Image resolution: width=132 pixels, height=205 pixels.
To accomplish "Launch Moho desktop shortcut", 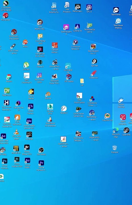I will 25,42.
